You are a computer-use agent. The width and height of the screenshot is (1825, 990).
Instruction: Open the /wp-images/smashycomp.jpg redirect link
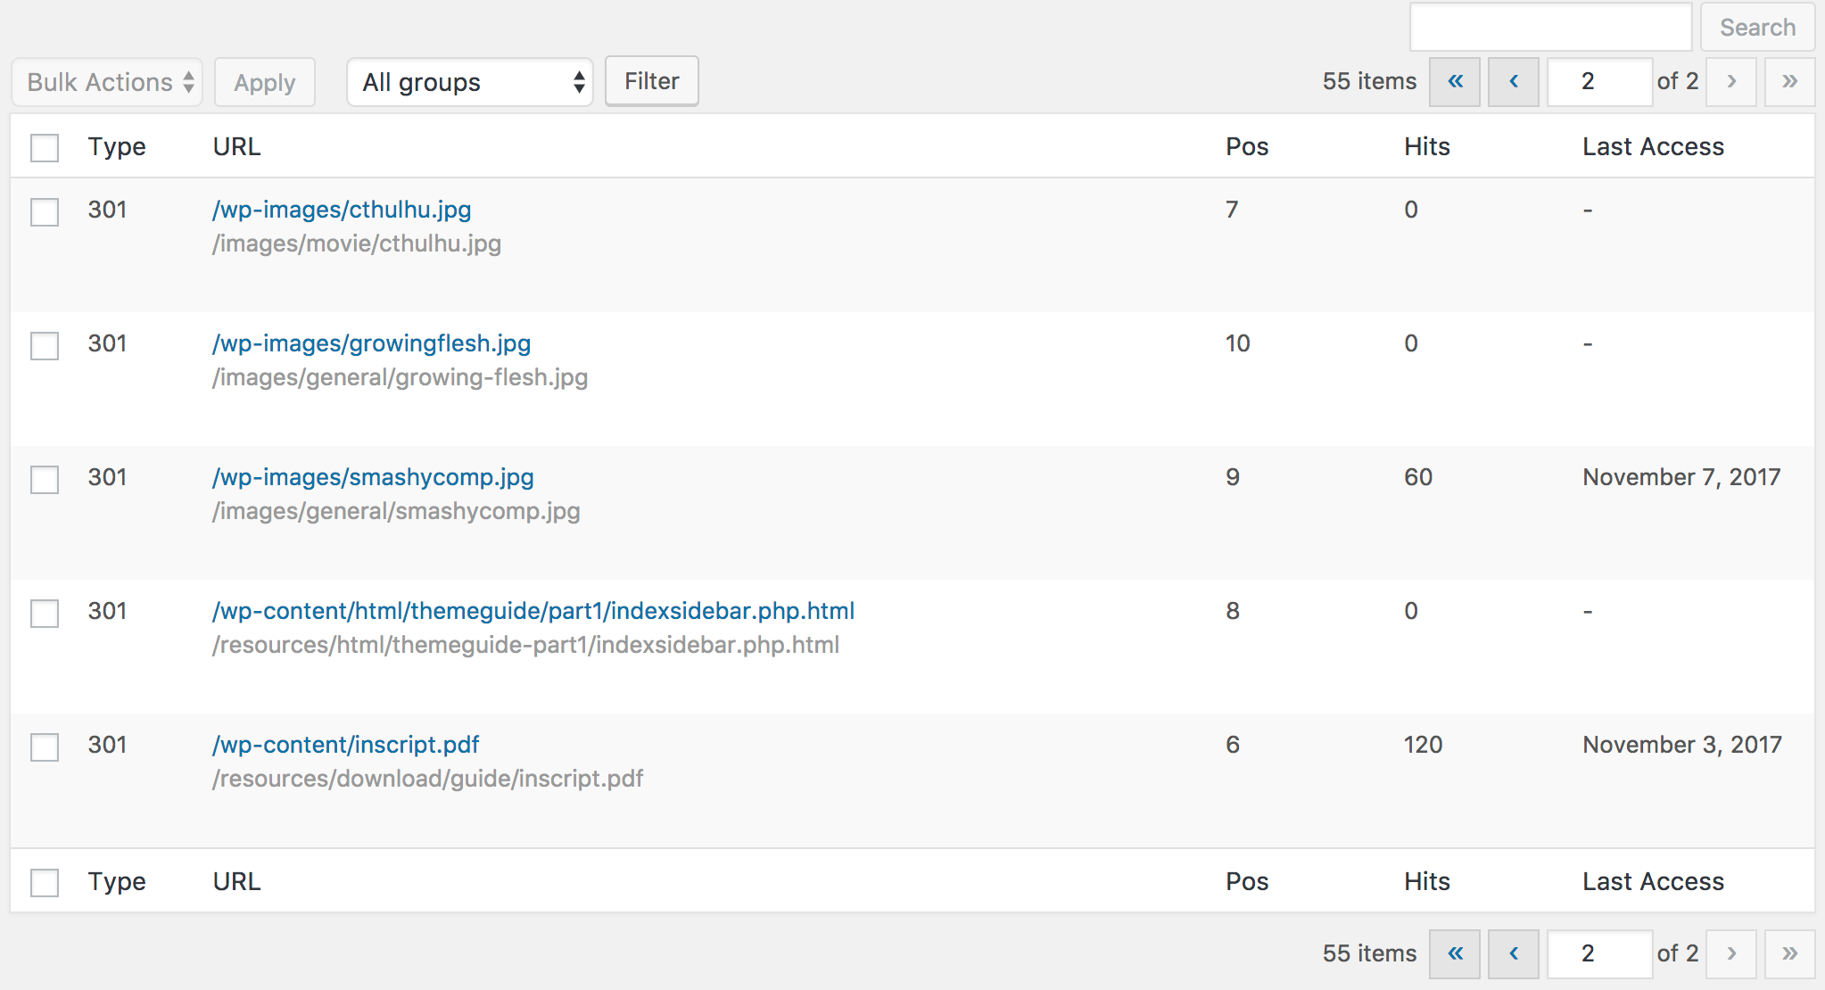pyautogui.click(x=373, y=477)
